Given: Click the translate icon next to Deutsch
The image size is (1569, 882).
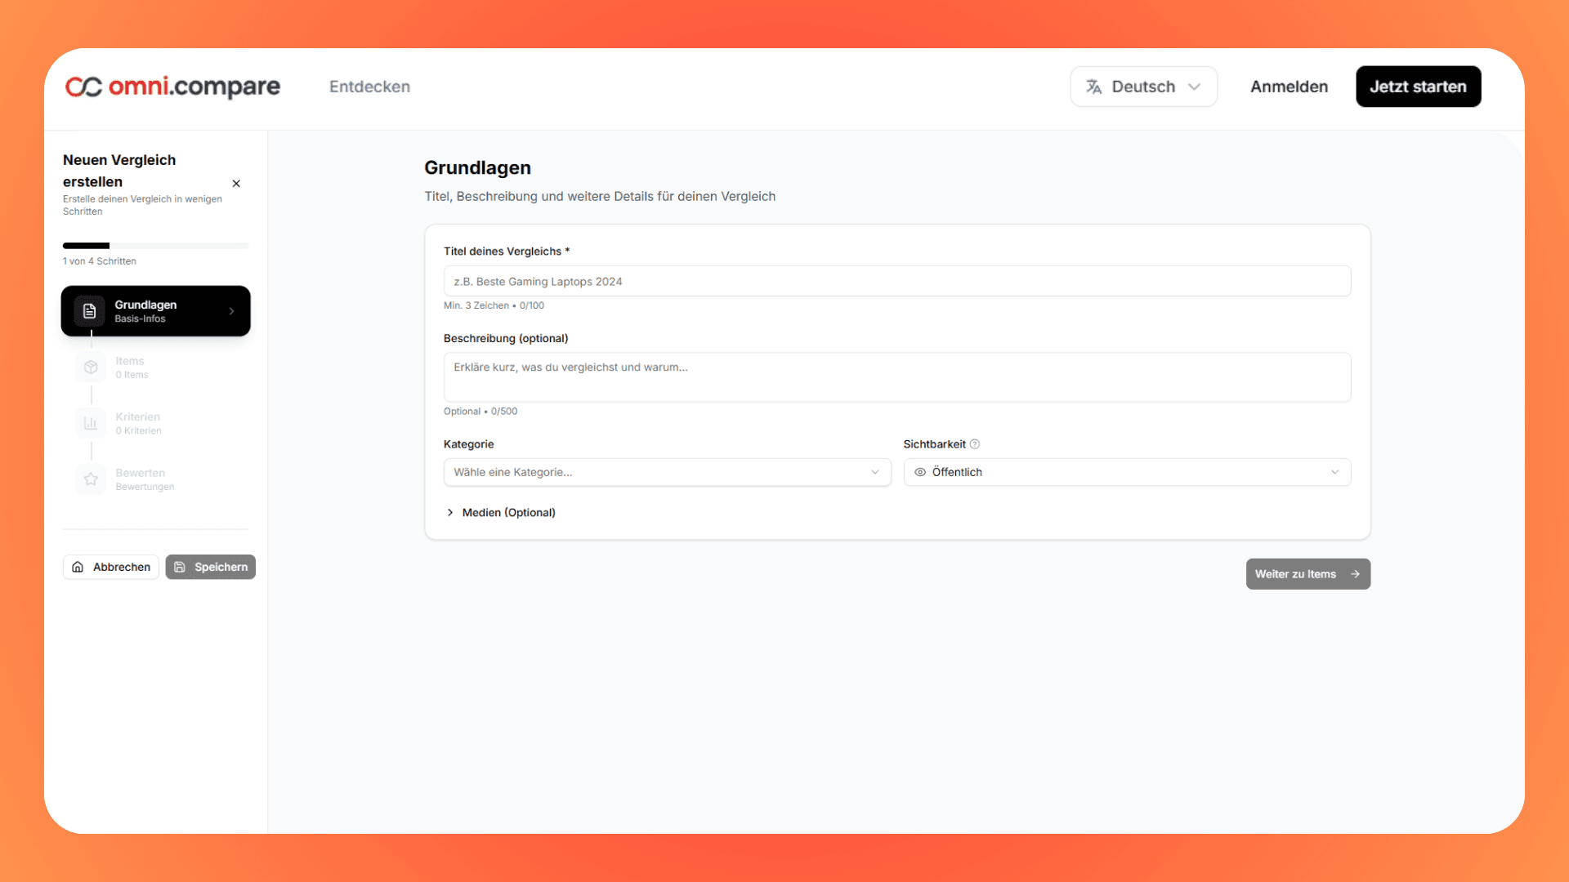Looking at the screenshot, I should click(1093, 86).
